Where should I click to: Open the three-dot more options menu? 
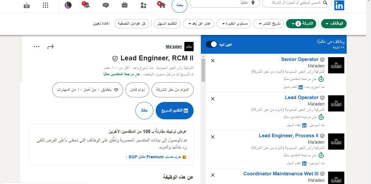(37, 47)
